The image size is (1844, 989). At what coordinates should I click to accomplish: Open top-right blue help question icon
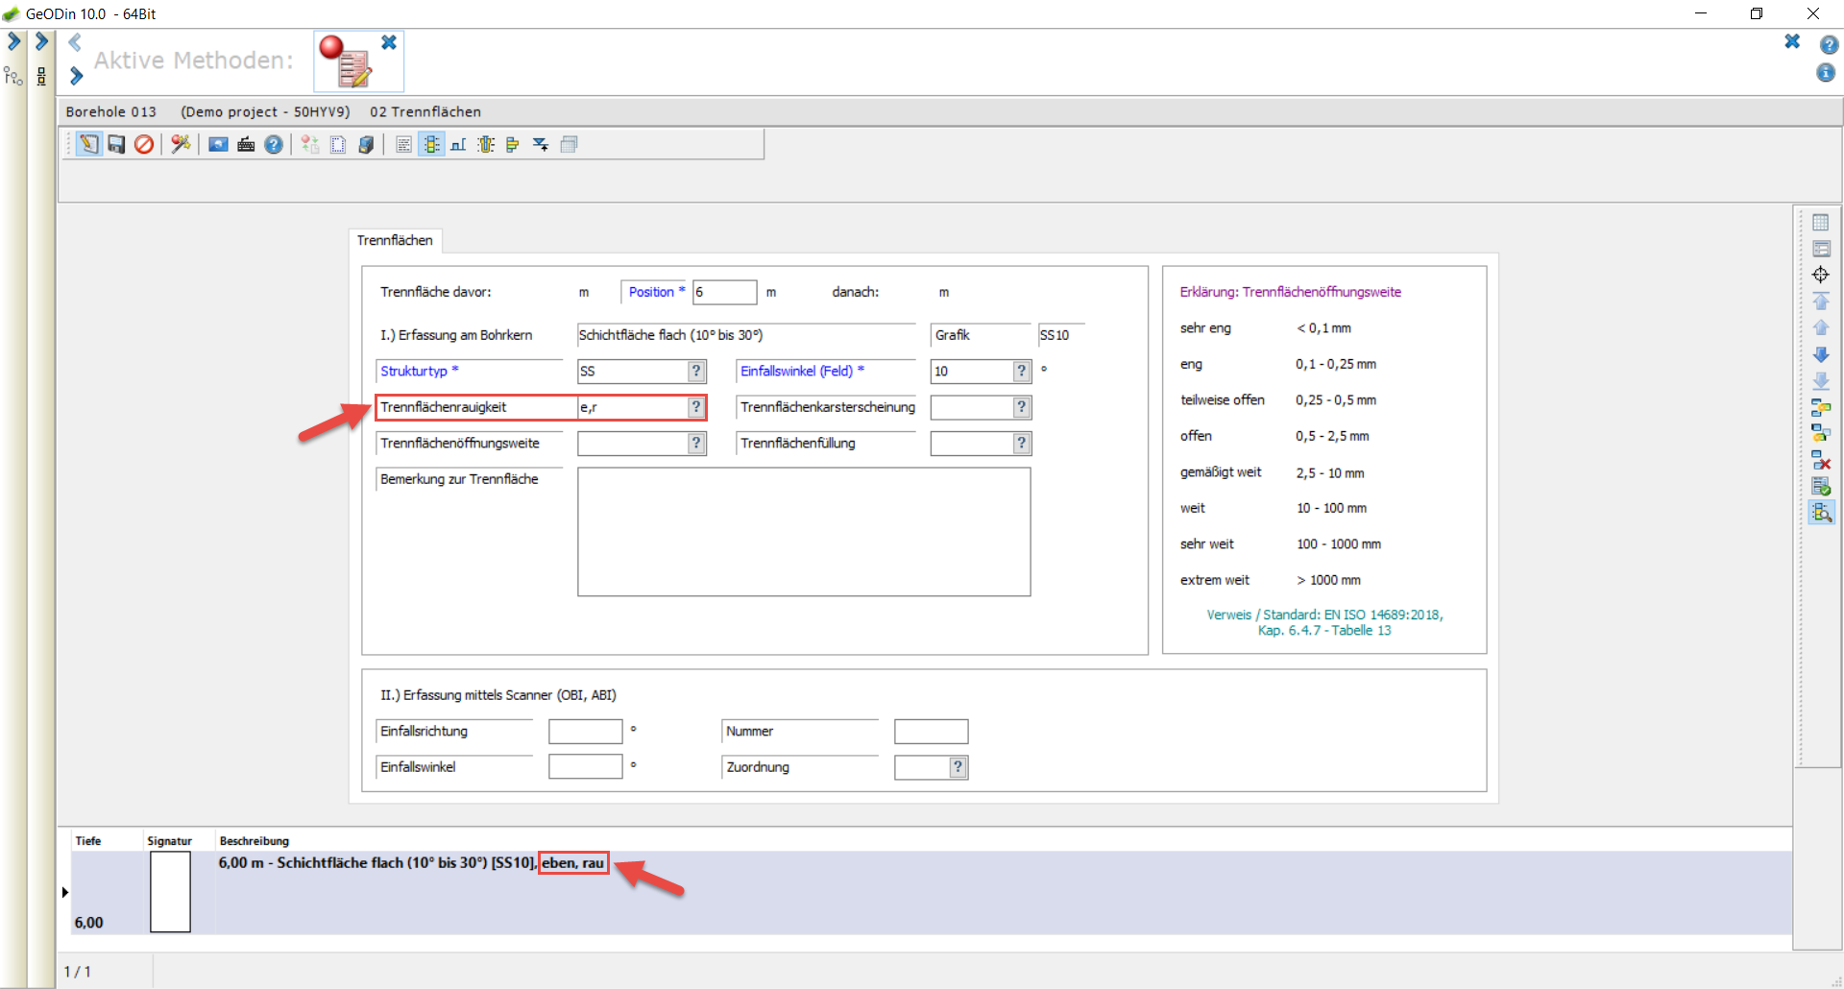click(1829, 44)
